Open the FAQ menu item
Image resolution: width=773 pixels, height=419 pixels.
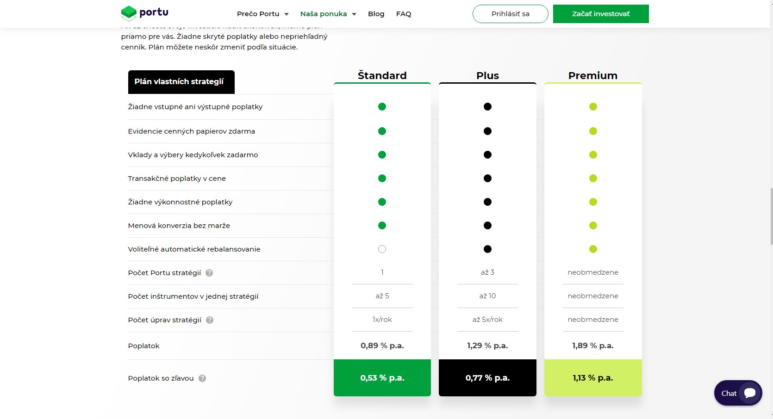pos(404,14)
